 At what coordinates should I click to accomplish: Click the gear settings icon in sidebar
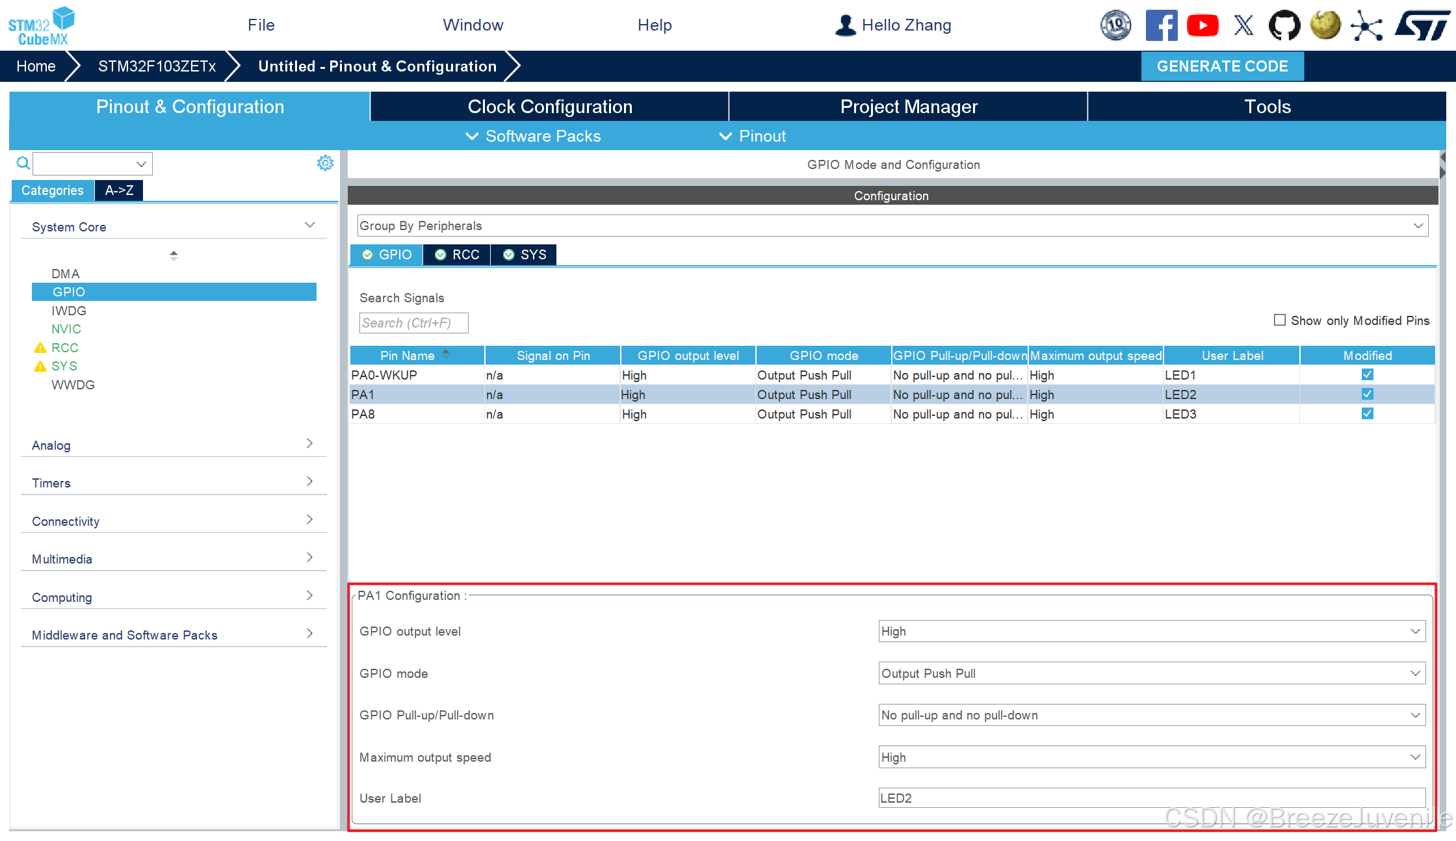coord(325,163)
